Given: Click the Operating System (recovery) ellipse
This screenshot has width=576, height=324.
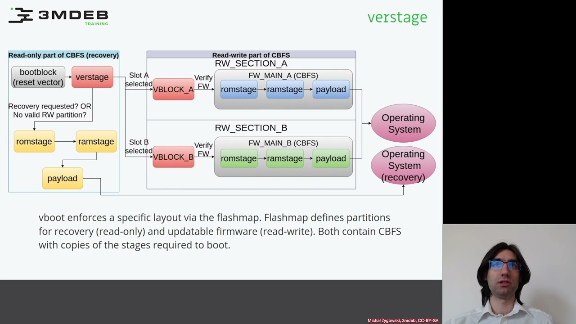Looking at the screenshot, I should (403, 166).
